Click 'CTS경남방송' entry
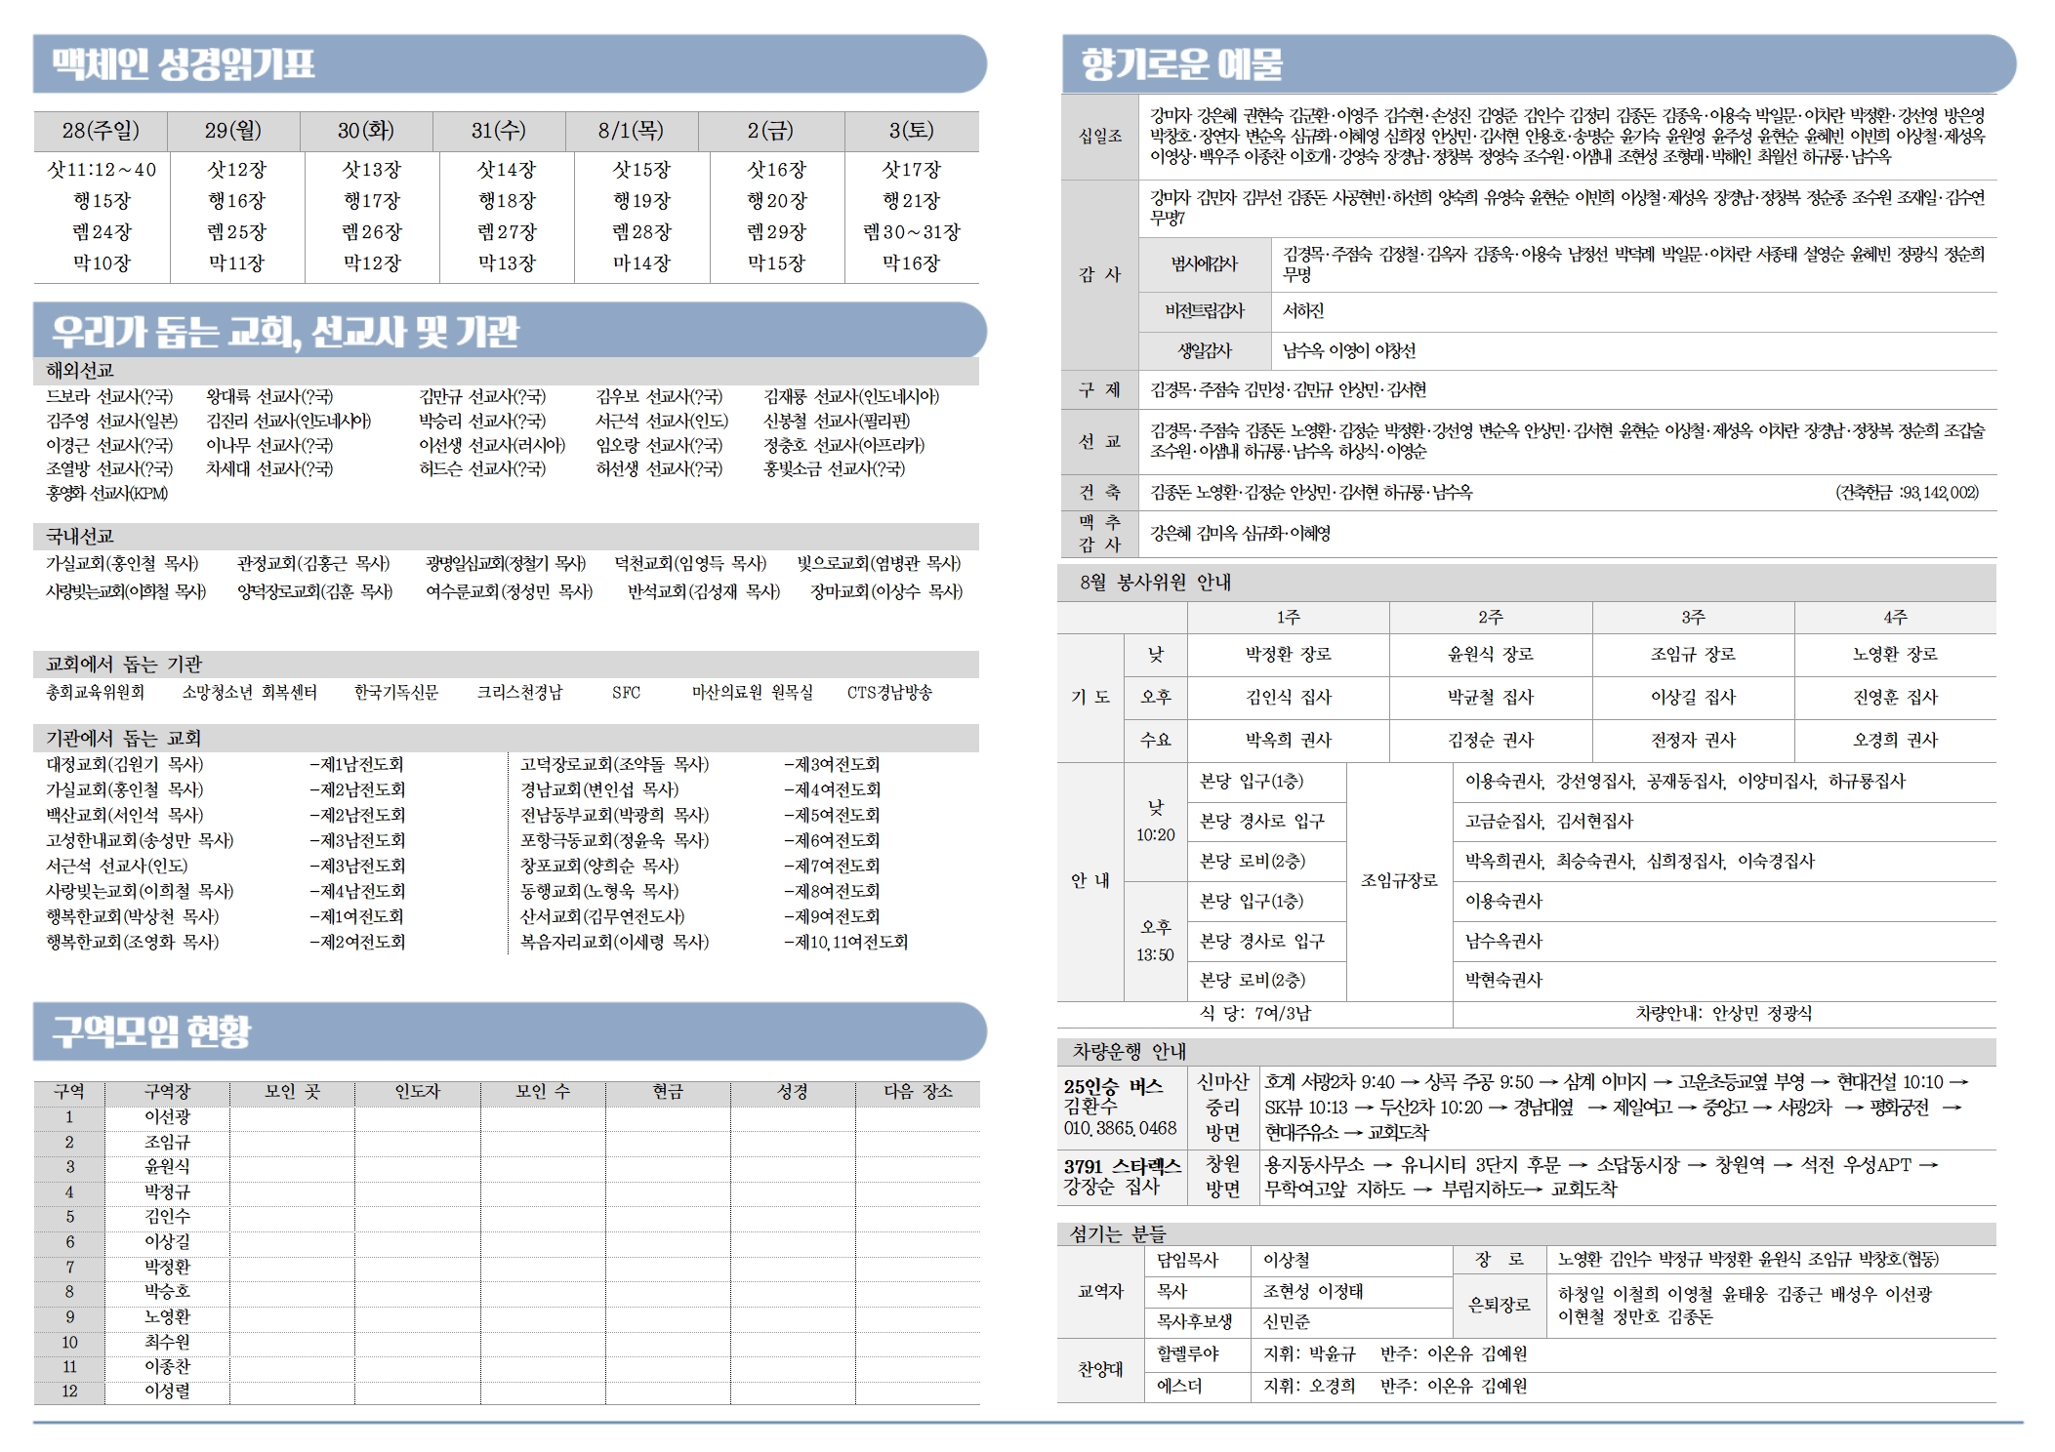The image size is (2055, 1452). (889, 693)
